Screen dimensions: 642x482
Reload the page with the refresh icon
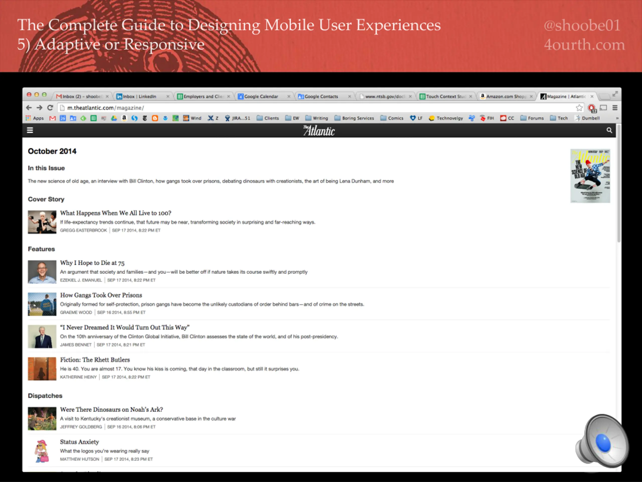coord(50,108)
